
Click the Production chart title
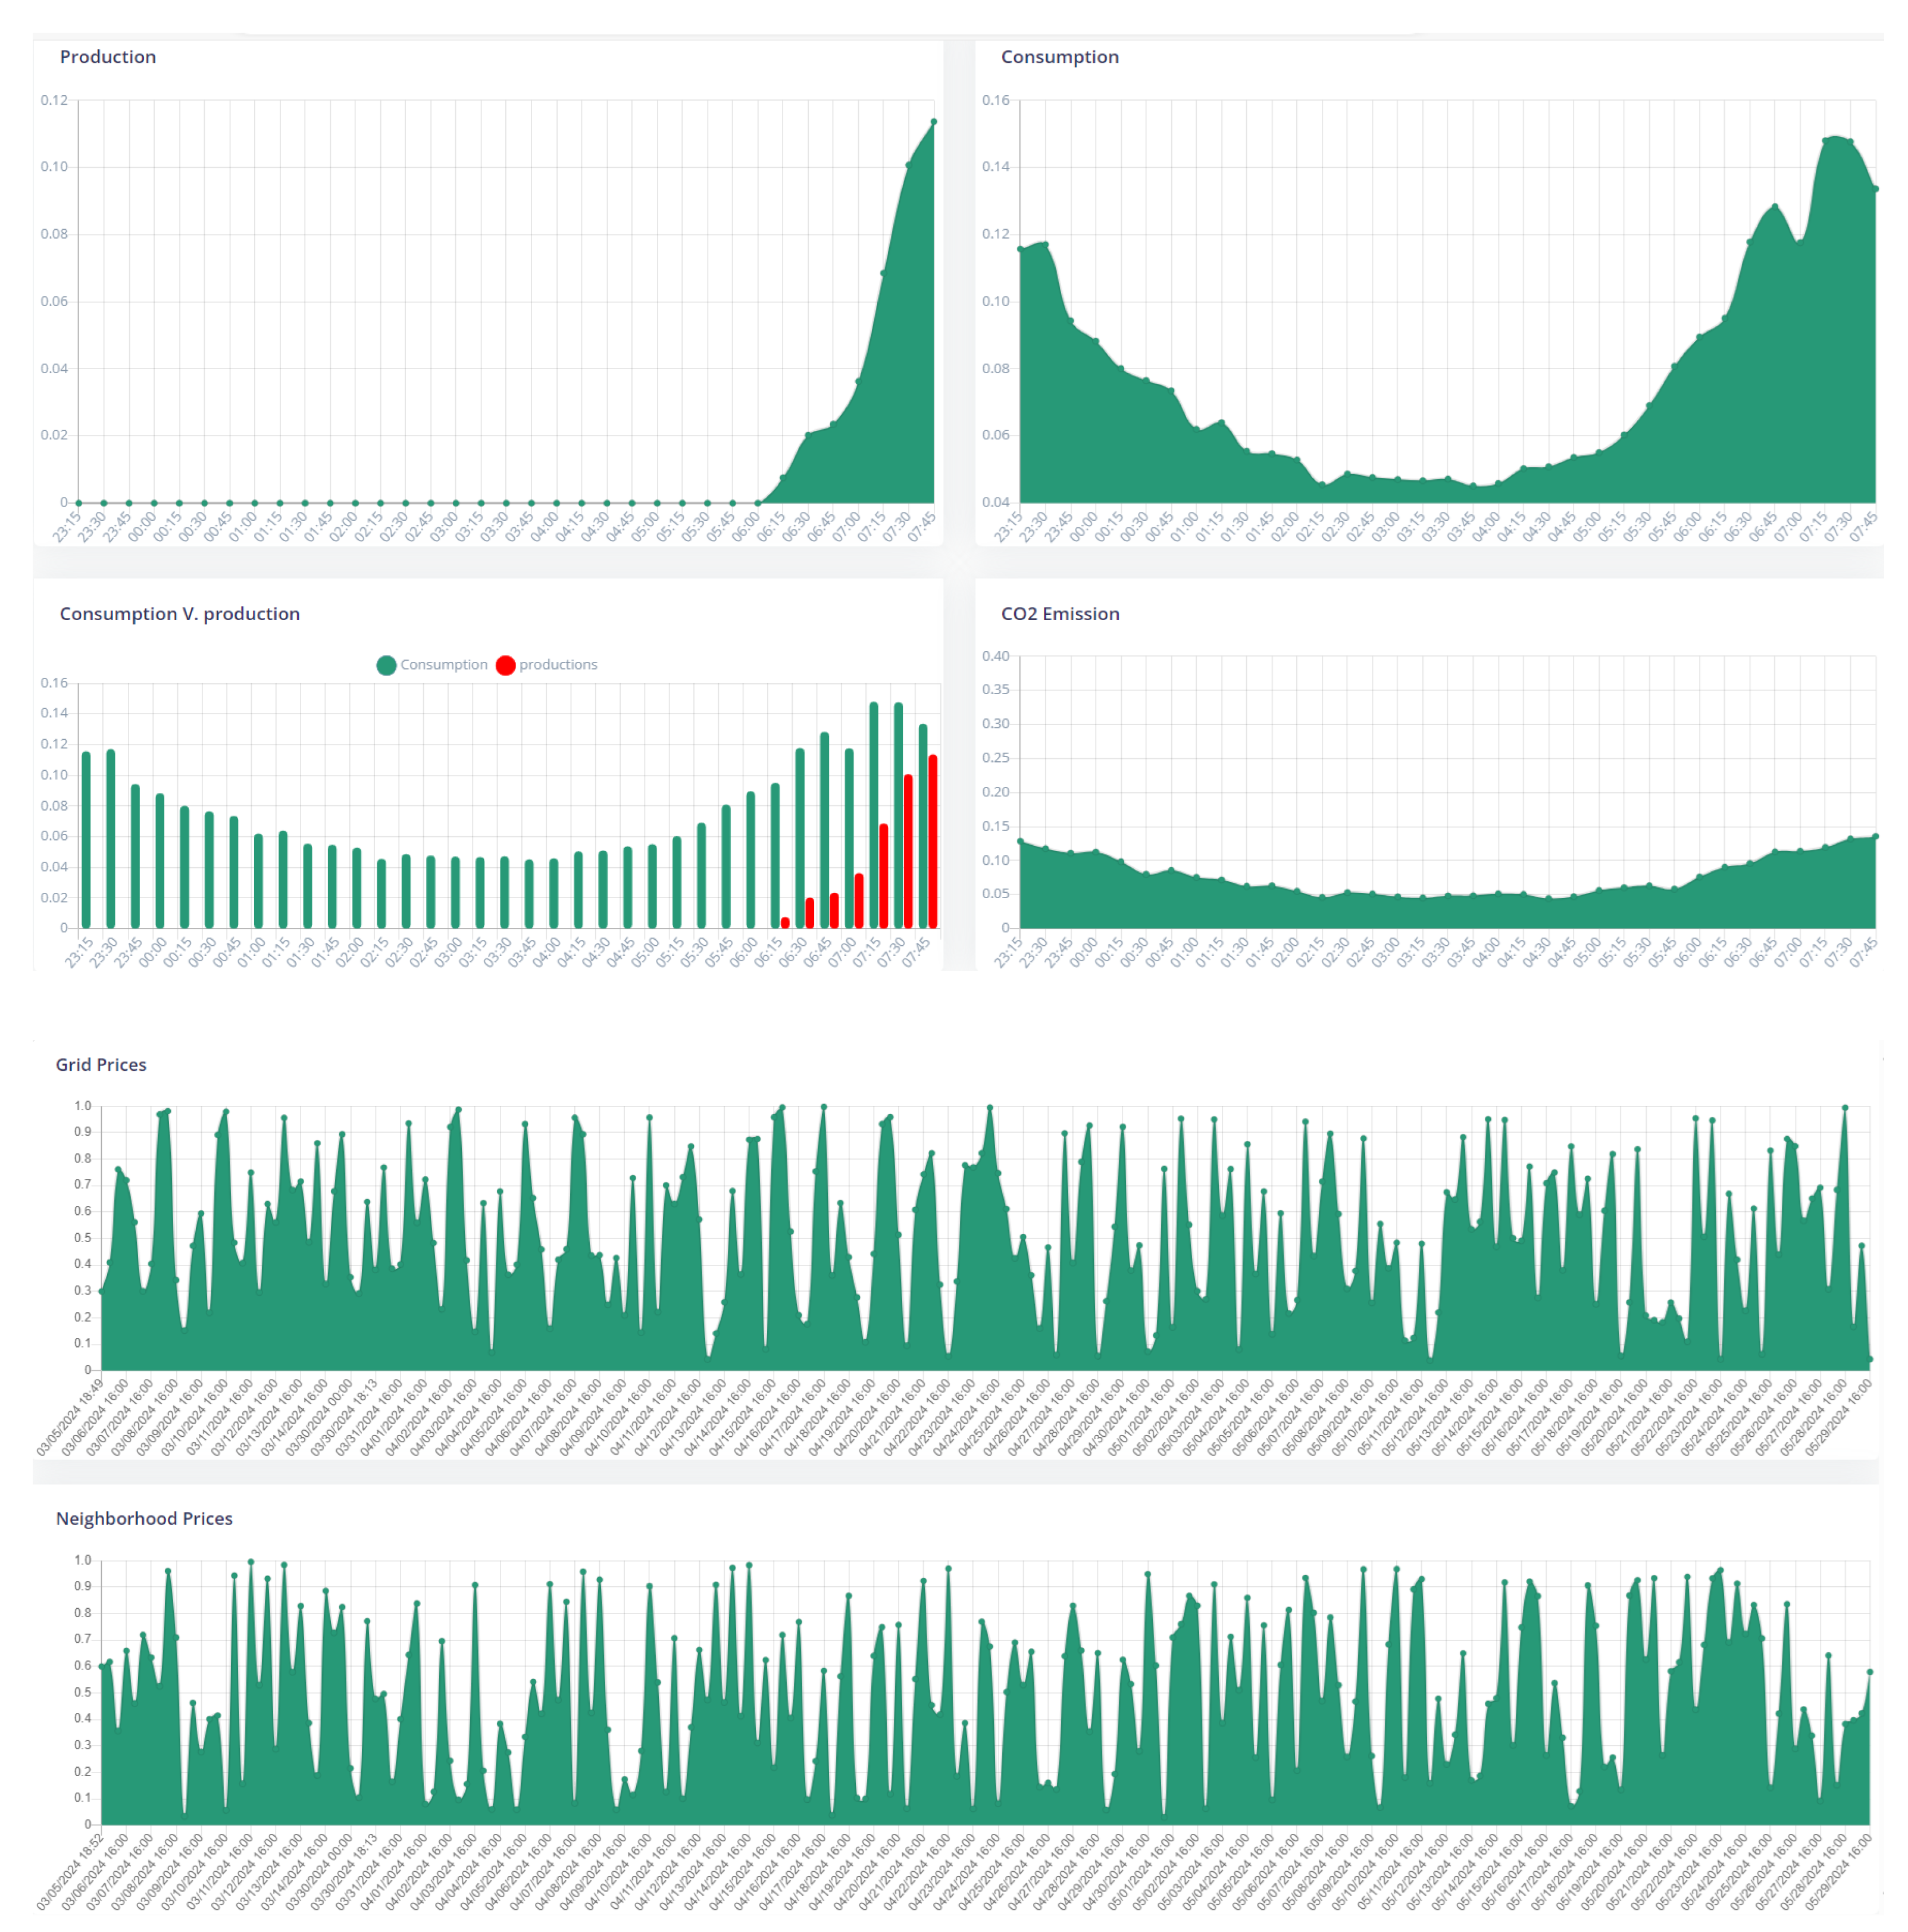pyautogui.click(x=108, y=57)
